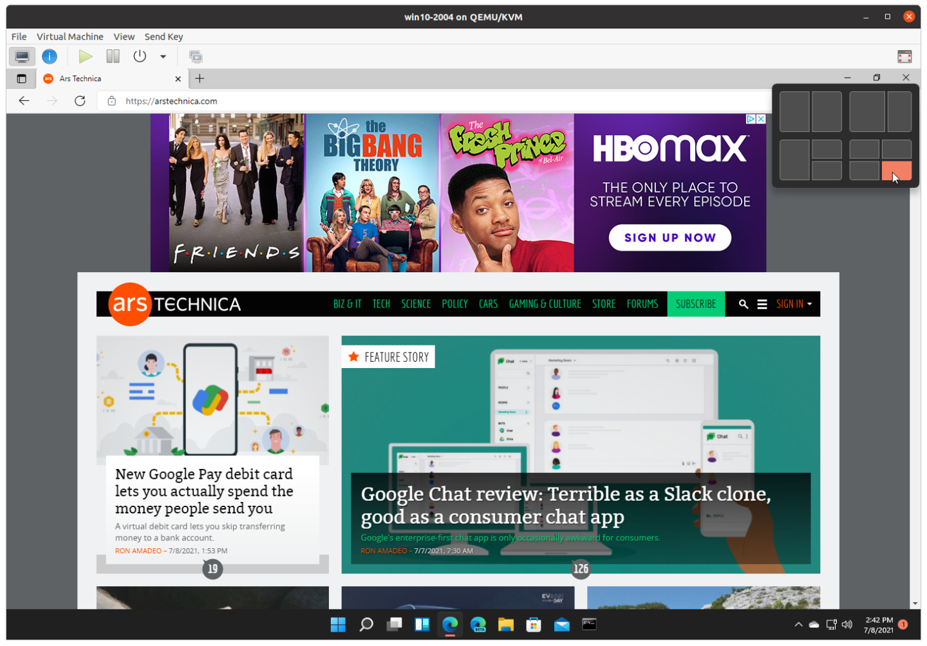Open the hamburger site menu
927x646 pixels.
coord(762,304)
